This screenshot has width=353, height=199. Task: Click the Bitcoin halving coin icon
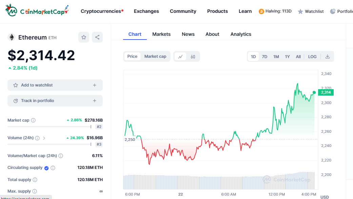pyautogui.click(x=261, y=11)
